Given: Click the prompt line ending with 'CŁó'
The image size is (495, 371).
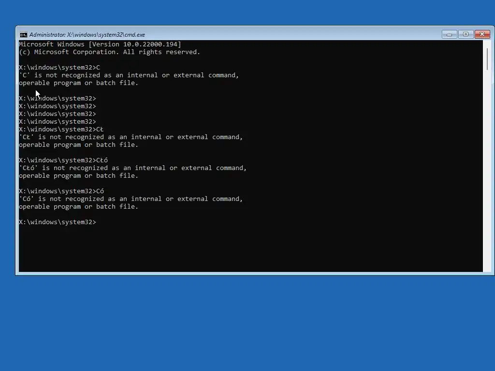Looking at the screenshot, I should [x=63, y=160].
